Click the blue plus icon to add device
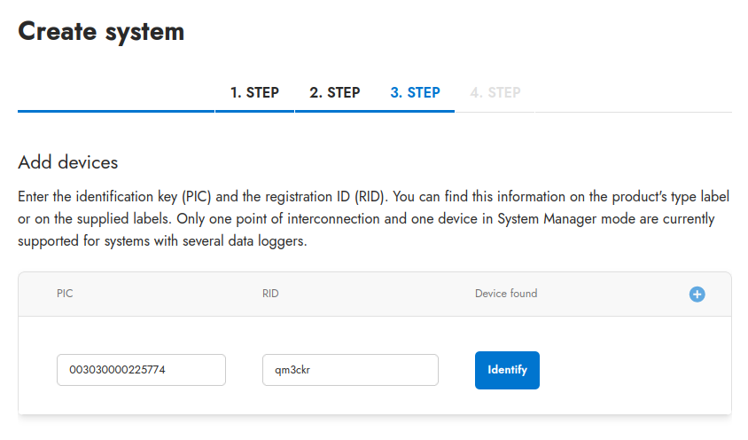Image resolution: width=748 pixels, height=440 pixels. 697,295
